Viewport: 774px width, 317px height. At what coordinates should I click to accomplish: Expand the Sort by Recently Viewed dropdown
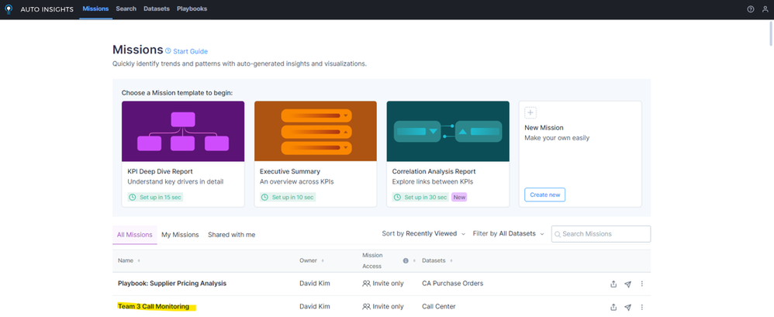pos(423,234)
